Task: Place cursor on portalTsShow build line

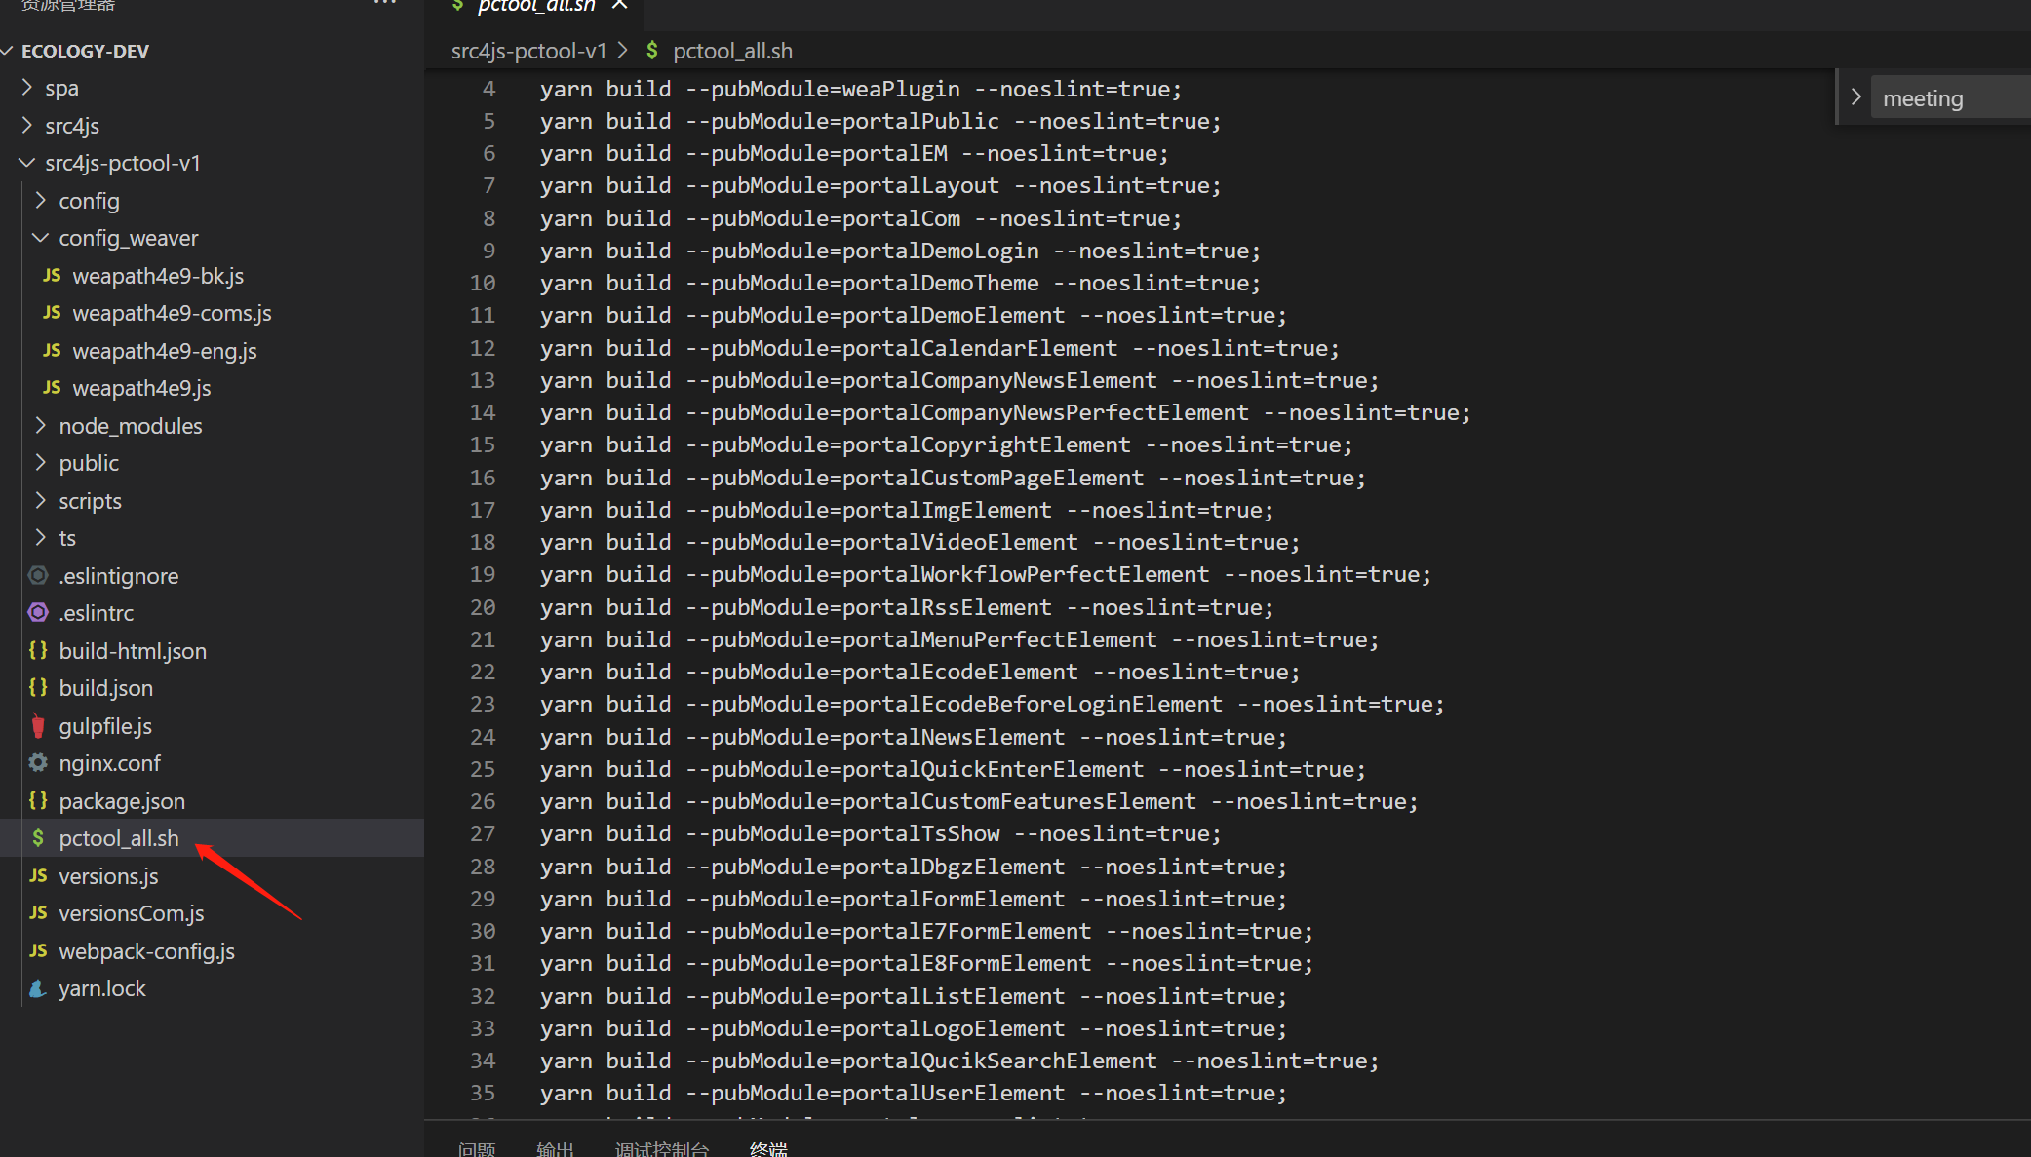Action: point(880,833)
